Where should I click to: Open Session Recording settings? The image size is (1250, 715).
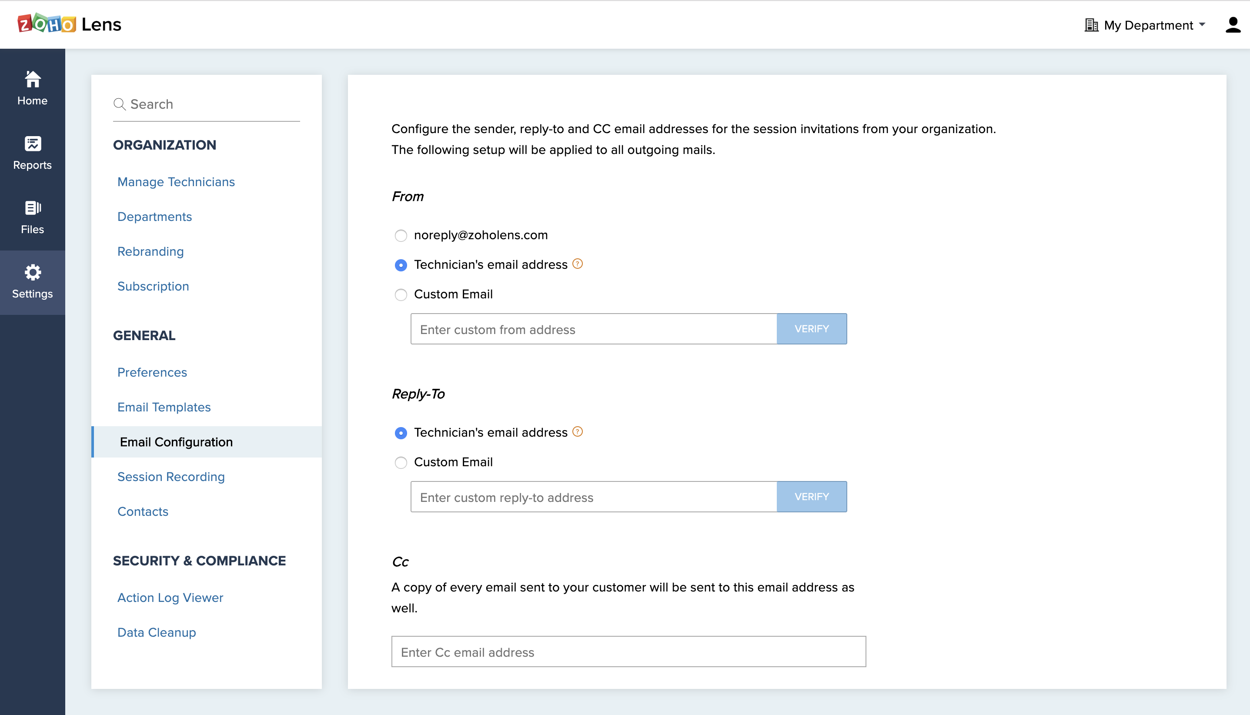171,477
